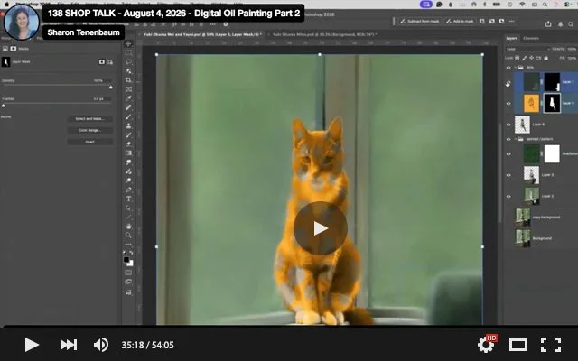Select the Zoom tool
Screen dimensions: 578x361
[128, 235]
